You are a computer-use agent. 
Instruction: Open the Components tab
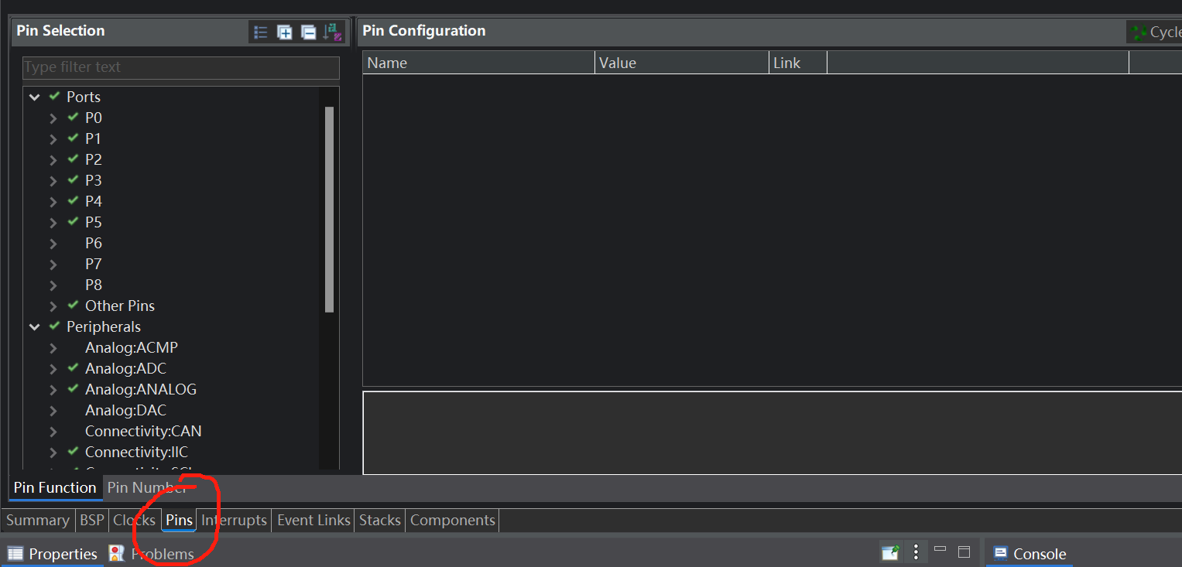pos(452,520)
